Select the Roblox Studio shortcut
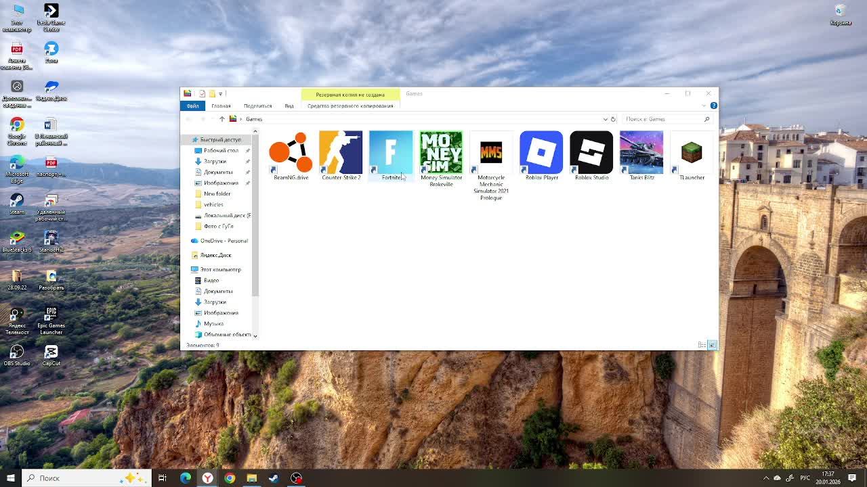The image size is (867, 487). 591,156
